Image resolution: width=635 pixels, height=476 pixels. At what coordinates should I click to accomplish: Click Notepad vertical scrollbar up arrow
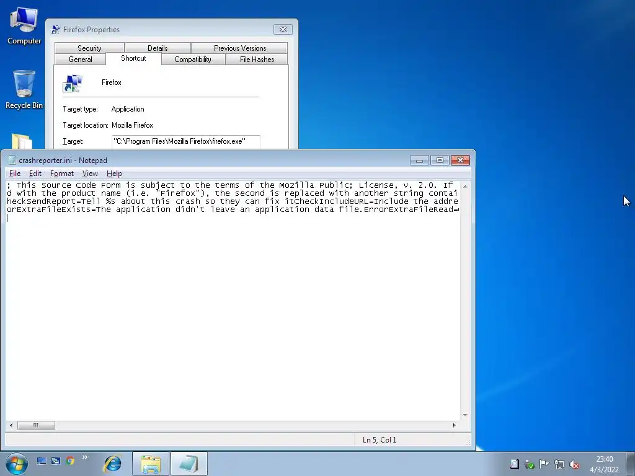point(465,186)
